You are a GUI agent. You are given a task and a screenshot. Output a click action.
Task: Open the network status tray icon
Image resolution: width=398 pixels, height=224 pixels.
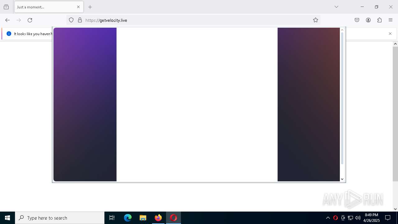(350, 218)
